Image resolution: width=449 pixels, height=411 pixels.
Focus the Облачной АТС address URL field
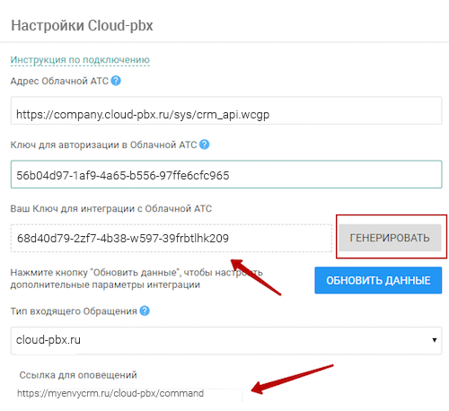pyautogui.click(x=226, y=110)
